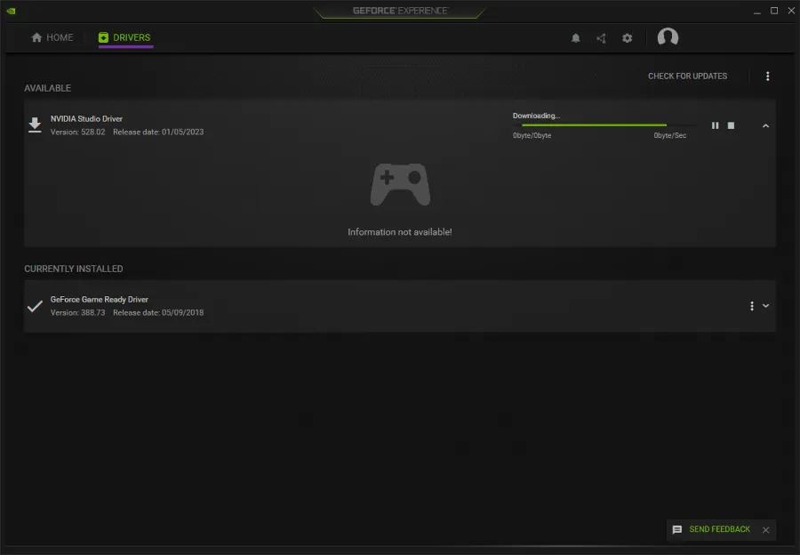Open the notifications bell
Viewport: 800px width, 555px height.
575,37
